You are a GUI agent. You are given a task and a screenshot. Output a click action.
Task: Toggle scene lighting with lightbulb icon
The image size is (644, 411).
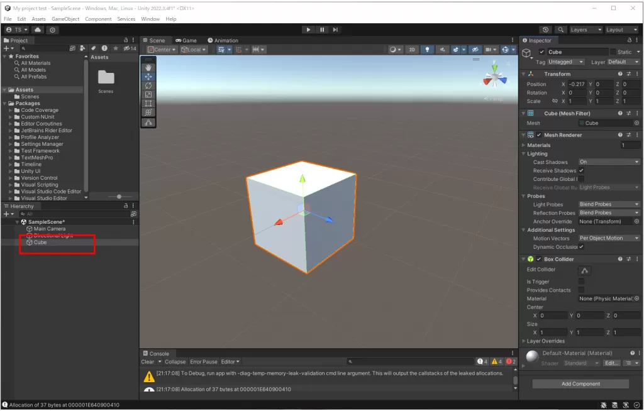(x=428, y=50)
